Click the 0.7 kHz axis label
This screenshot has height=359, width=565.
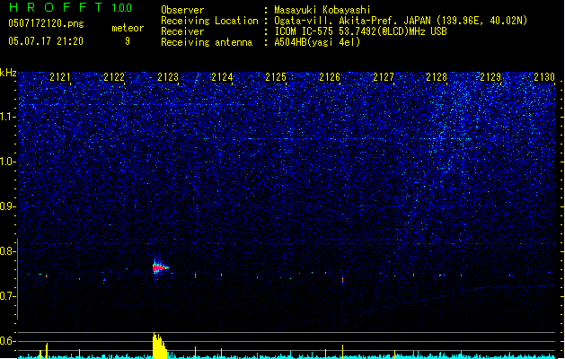click(x=8, y=296)
